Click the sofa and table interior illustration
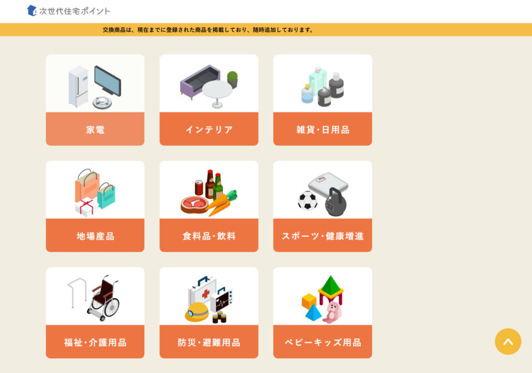 pos(209,86)
